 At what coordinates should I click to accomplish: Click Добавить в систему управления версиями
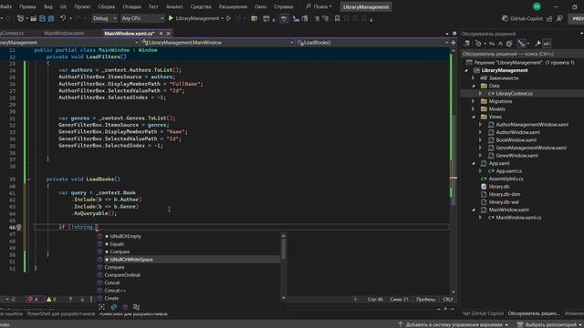454,324
